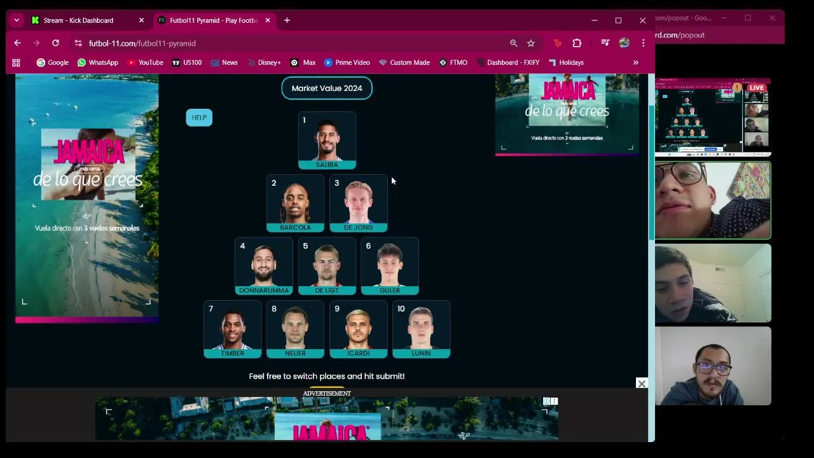Screen dimensions: 814x458
Task: Select the Timber card in slot 7
Action: [x=232, y=330]
